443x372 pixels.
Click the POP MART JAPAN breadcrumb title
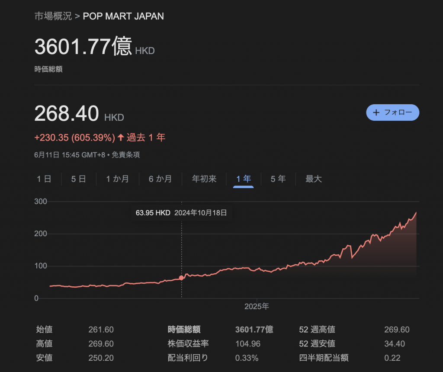pos(123,16)
